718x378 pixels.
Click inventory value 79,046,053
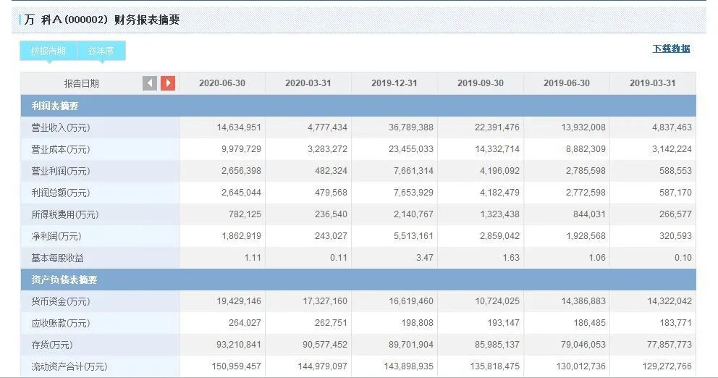[583, 344]
